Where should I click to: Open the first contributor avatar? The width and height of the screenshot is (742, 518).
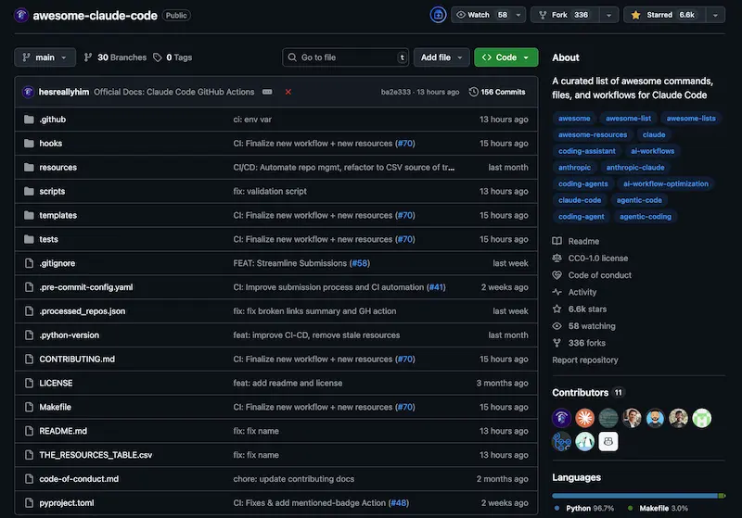(x=561, y=418)
